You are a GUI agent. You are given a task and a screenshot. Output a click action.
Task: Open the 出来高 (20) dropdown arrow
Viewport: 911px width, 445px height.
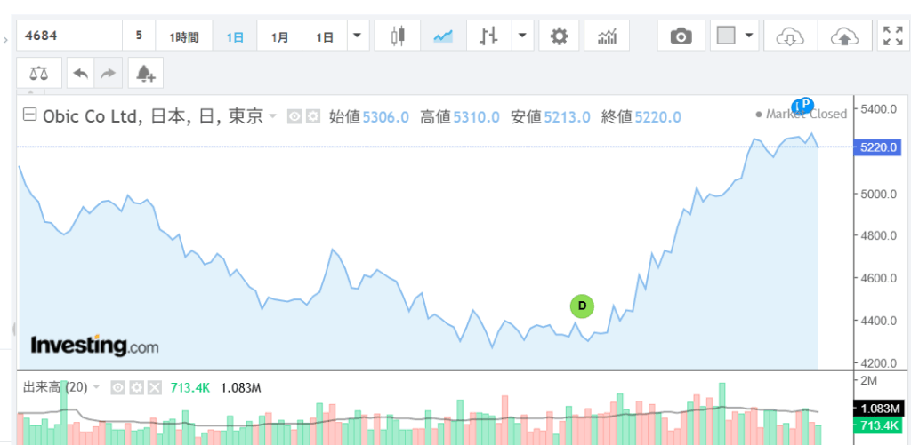96,386
